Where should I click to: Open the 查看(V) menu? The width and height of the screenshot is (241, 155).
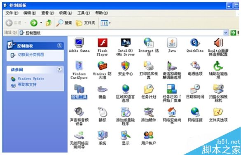[48, 13]
